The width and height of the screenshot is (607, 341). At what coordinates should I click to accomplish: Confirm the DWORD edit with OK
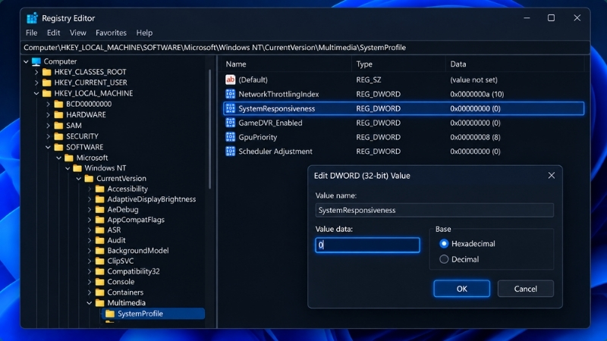(x=462, y=289)
